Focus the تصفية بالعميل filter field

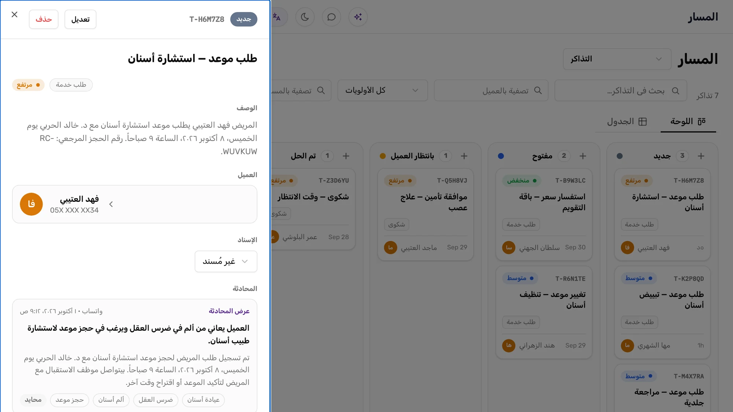(491, 90)
